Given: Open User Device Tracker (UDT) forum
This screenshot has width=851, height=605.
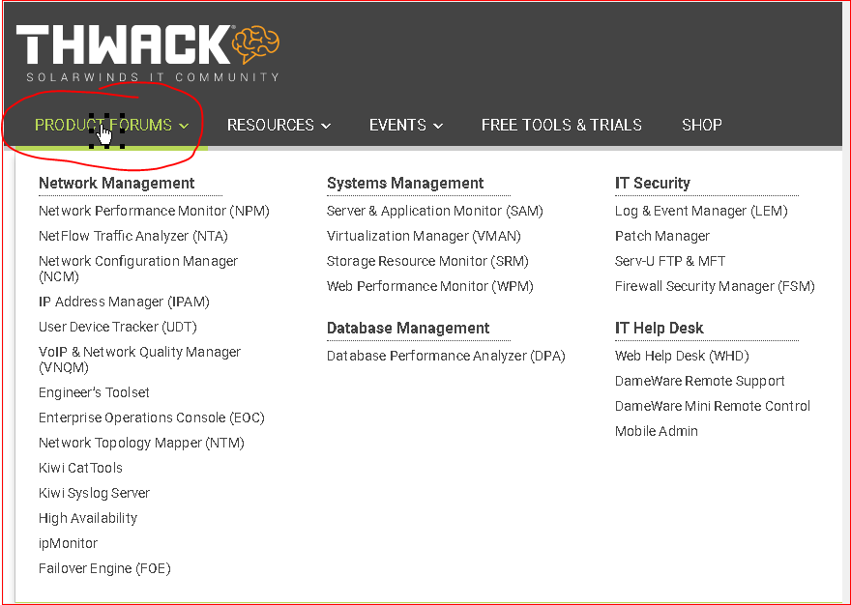Looking at the screenshot, I should coord(118,327).
